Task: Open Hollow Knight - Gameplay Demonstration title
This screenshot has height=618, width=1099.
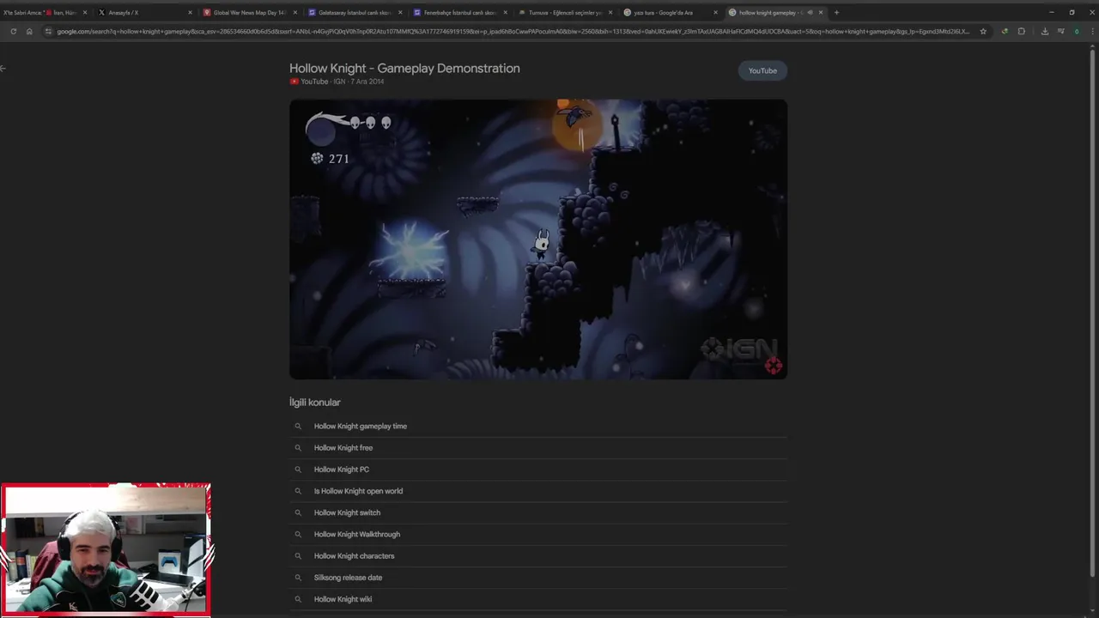Action: point(404,68)
